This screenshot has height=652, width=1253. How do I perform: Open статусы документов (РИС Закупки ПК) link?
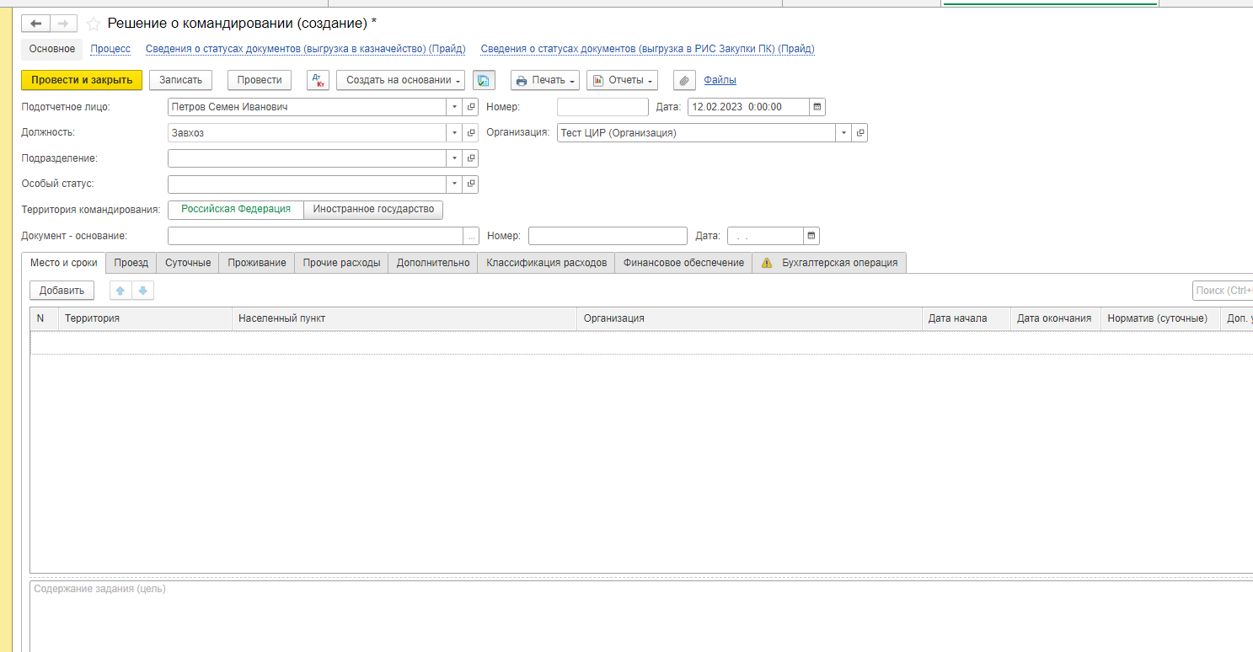click(648, 49)
